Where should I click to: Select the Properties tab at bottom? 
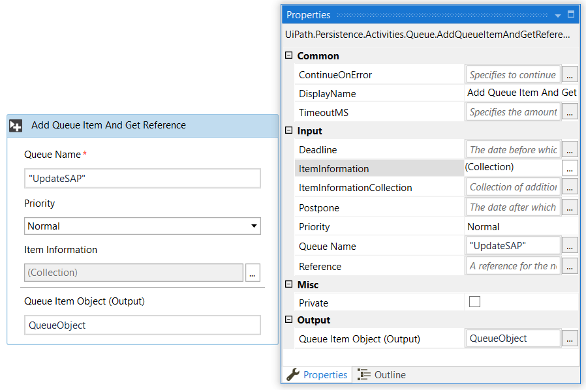318,375
